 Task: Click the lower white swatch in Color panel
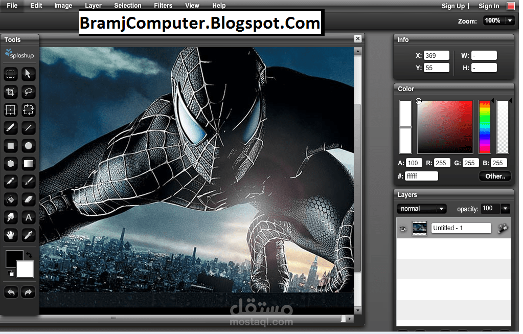(405, 141)
